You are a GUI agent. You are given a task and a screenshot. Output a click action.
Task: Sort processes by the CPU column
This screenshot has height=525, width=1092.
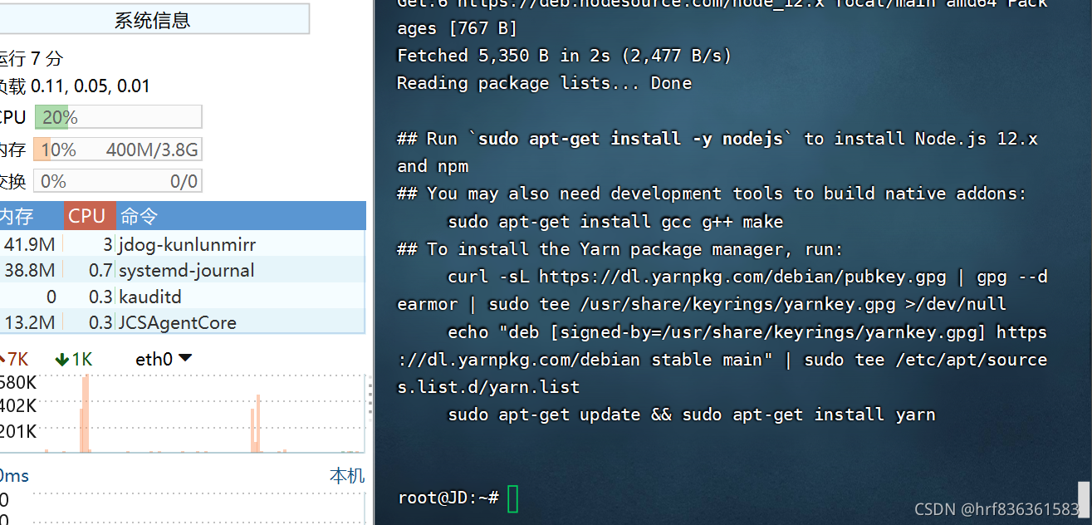pos(89,216)
